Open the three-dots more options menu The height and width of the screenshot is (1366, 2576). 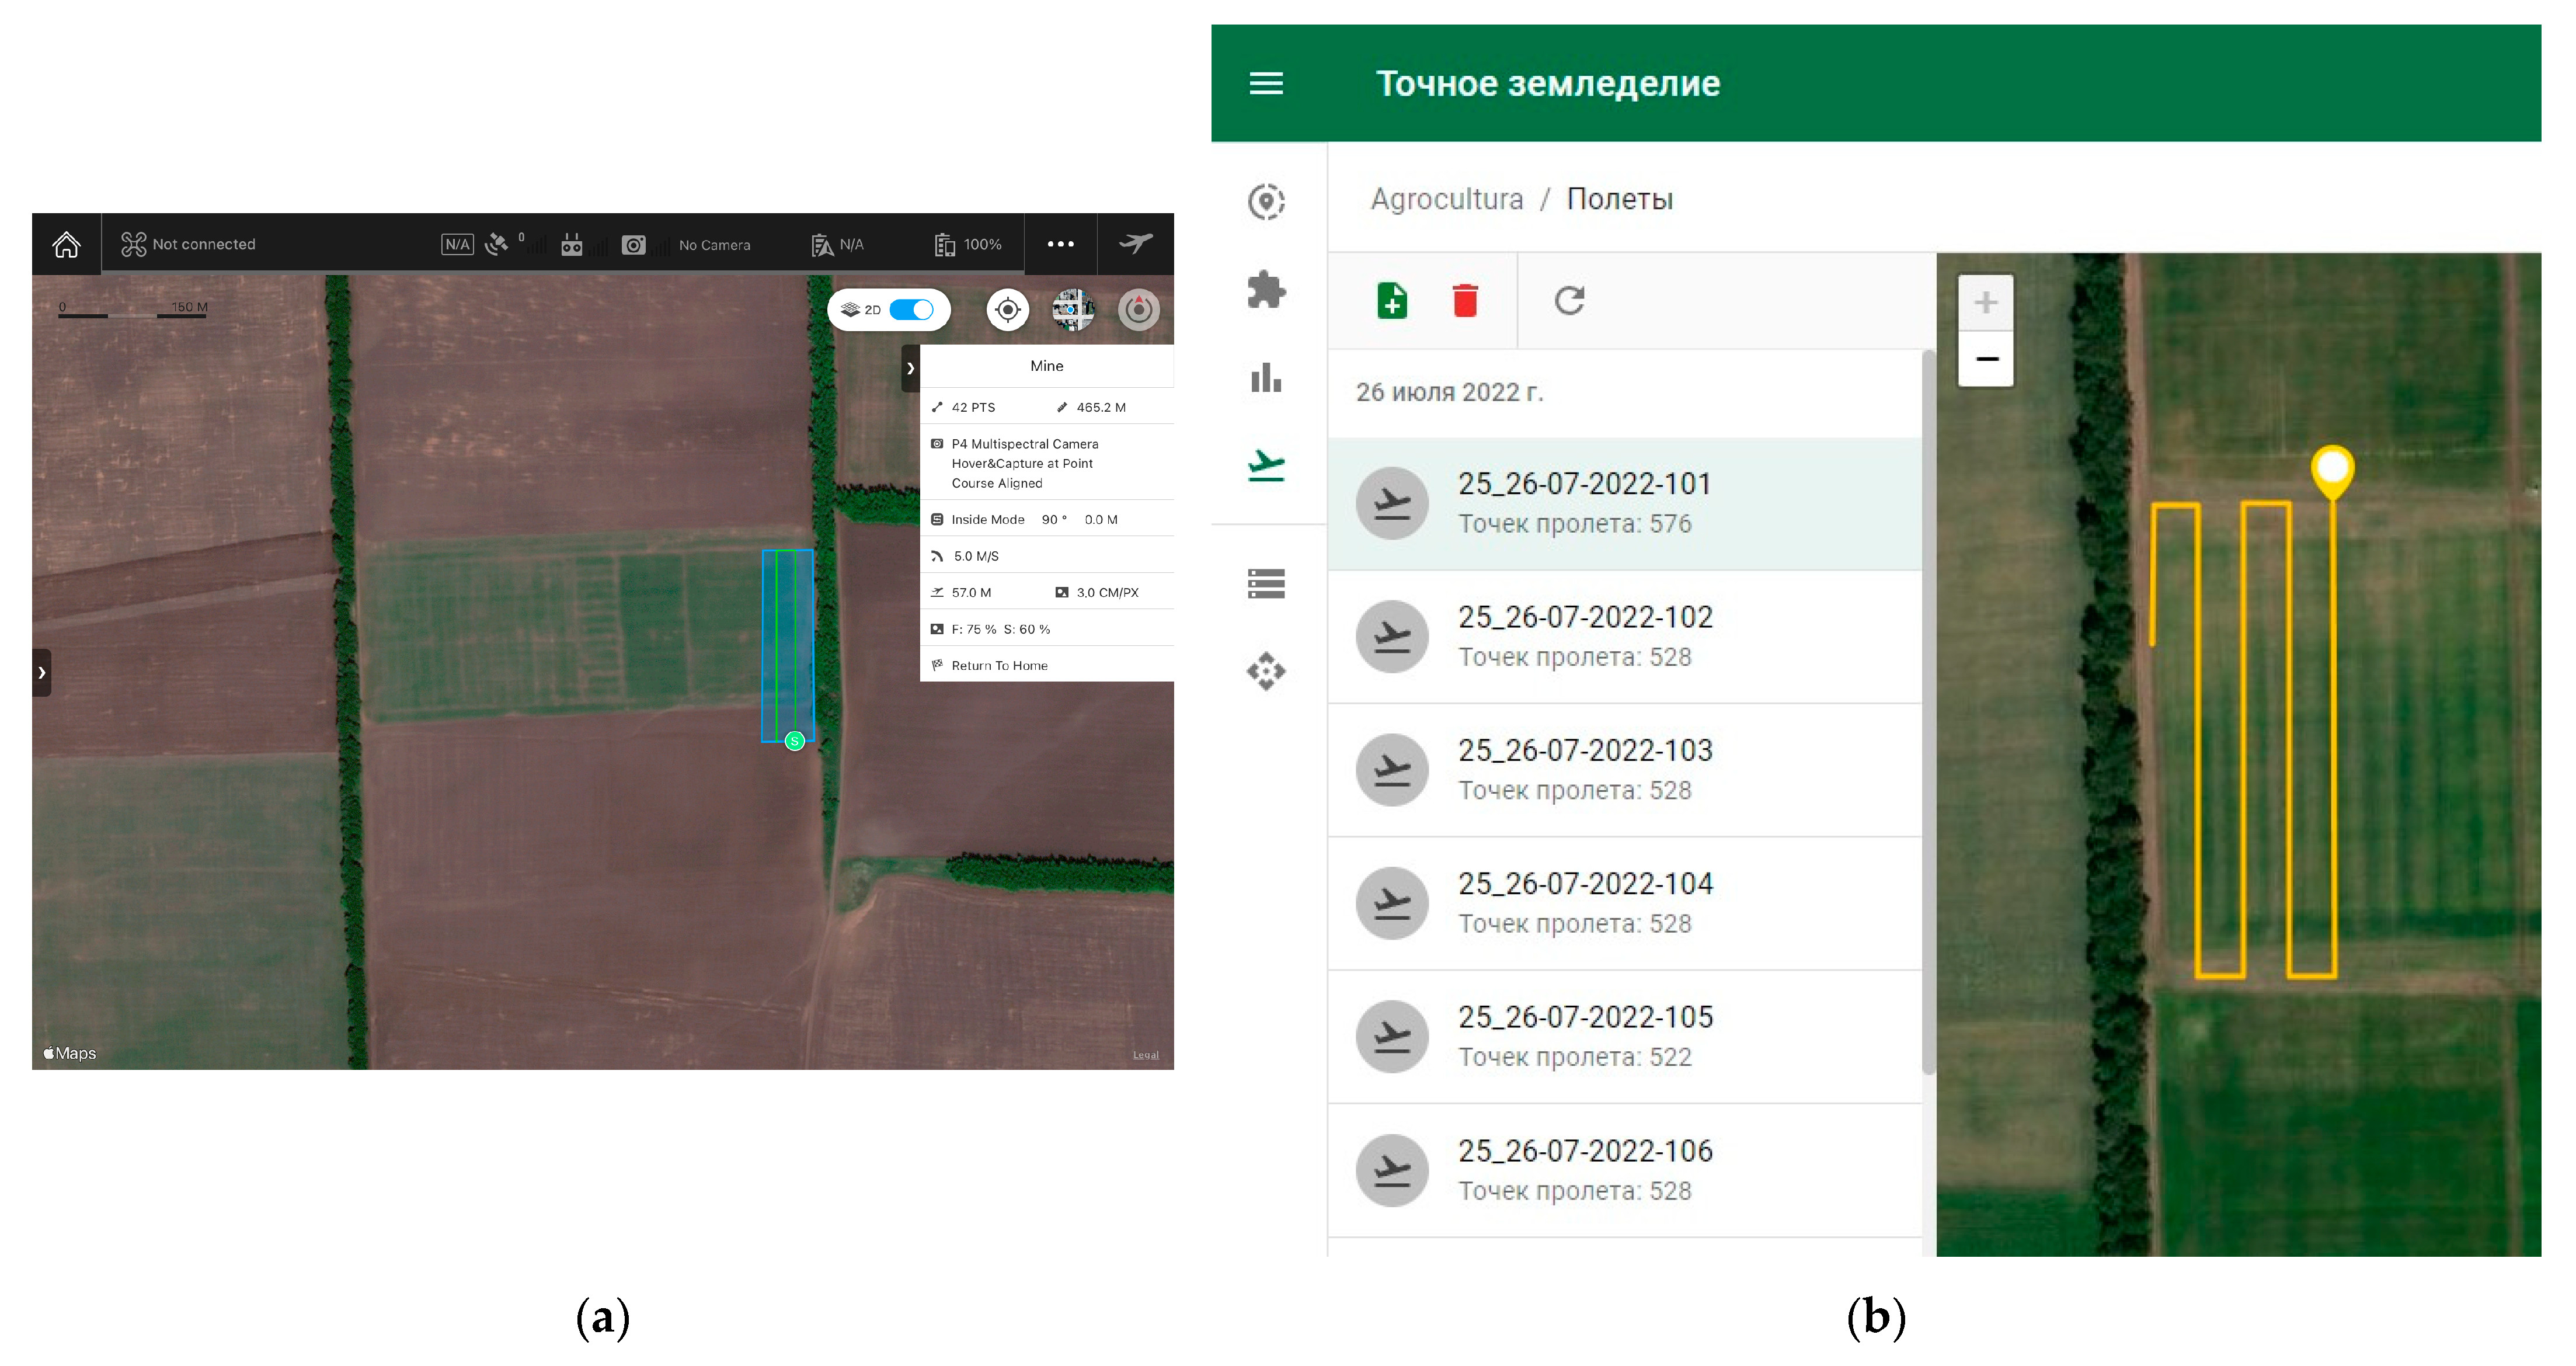pos(1060,244)
